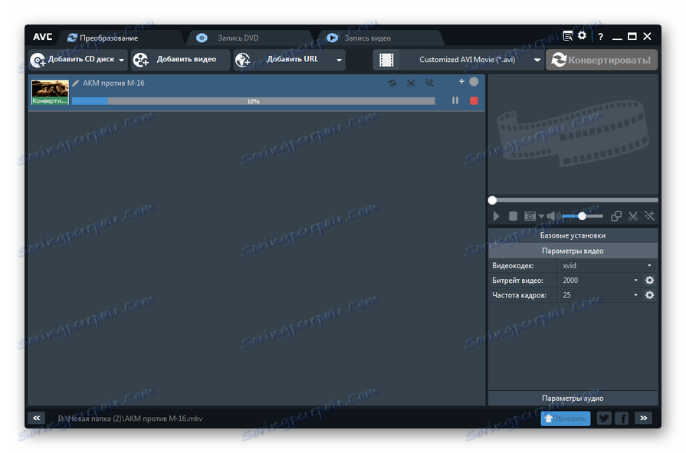Image resolution: width=686 pixels, height=453 pixels.
Task: Click the pencil icon to rename АКМ против М-16
Action: [76, 83]
